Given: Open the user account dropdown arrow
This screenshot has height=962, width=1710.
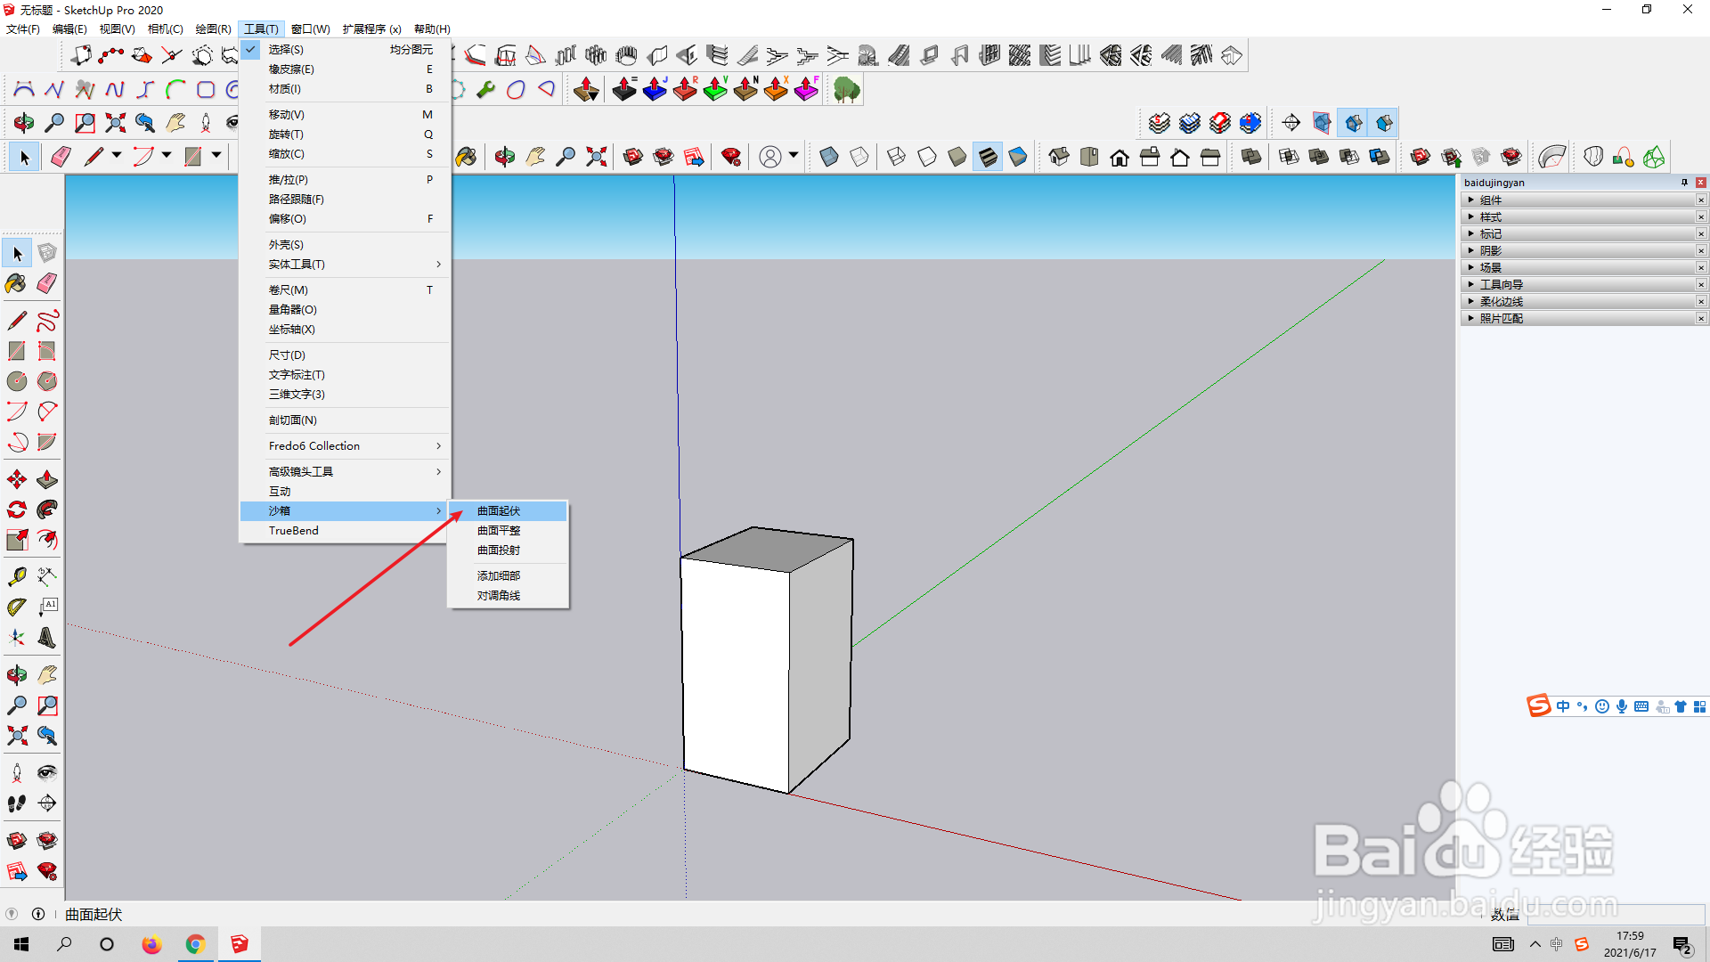Looking at the screenshot, I should (793, 156).
